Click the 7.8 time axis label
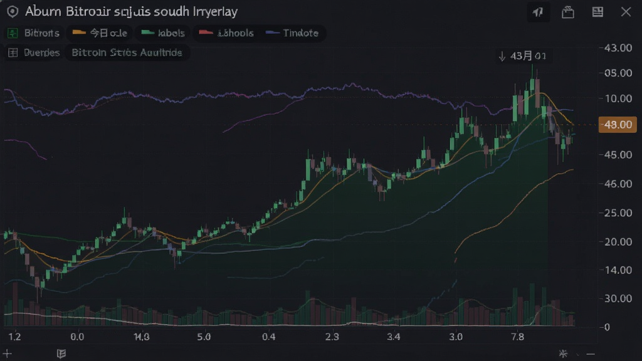 (517, 337)
